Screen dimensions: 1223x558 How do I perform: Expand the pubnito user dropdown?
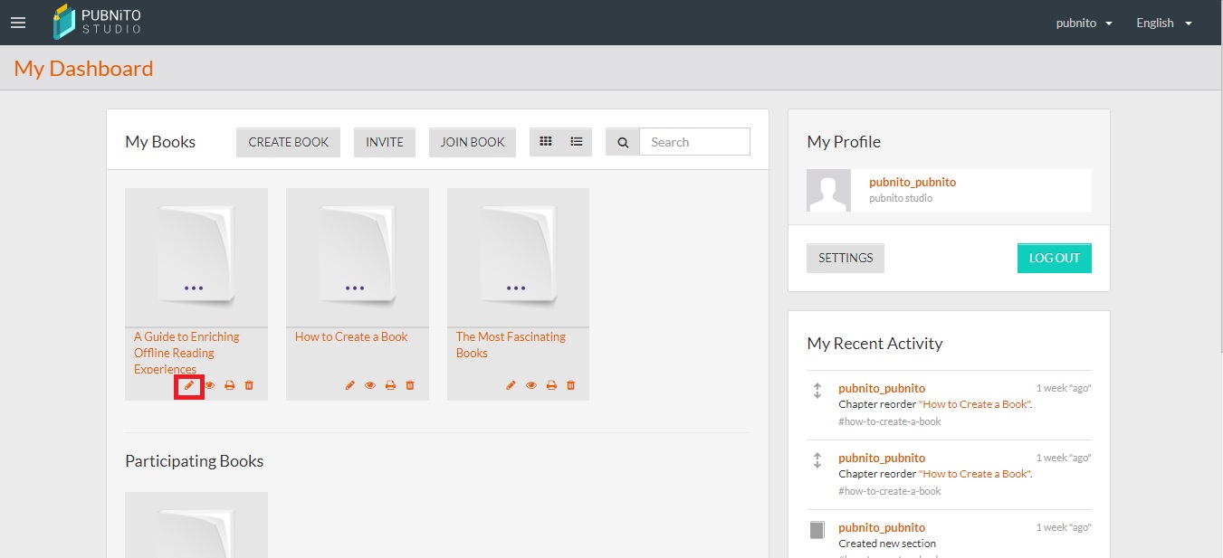click(x=1084, y=23)
